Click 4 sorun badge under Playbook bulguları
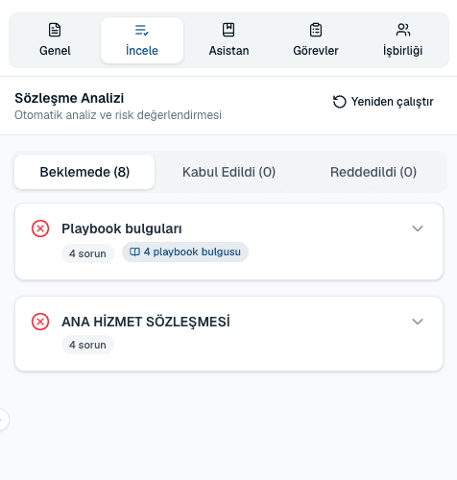This screenshot has width=457, height=480. (x=87, y=253)
